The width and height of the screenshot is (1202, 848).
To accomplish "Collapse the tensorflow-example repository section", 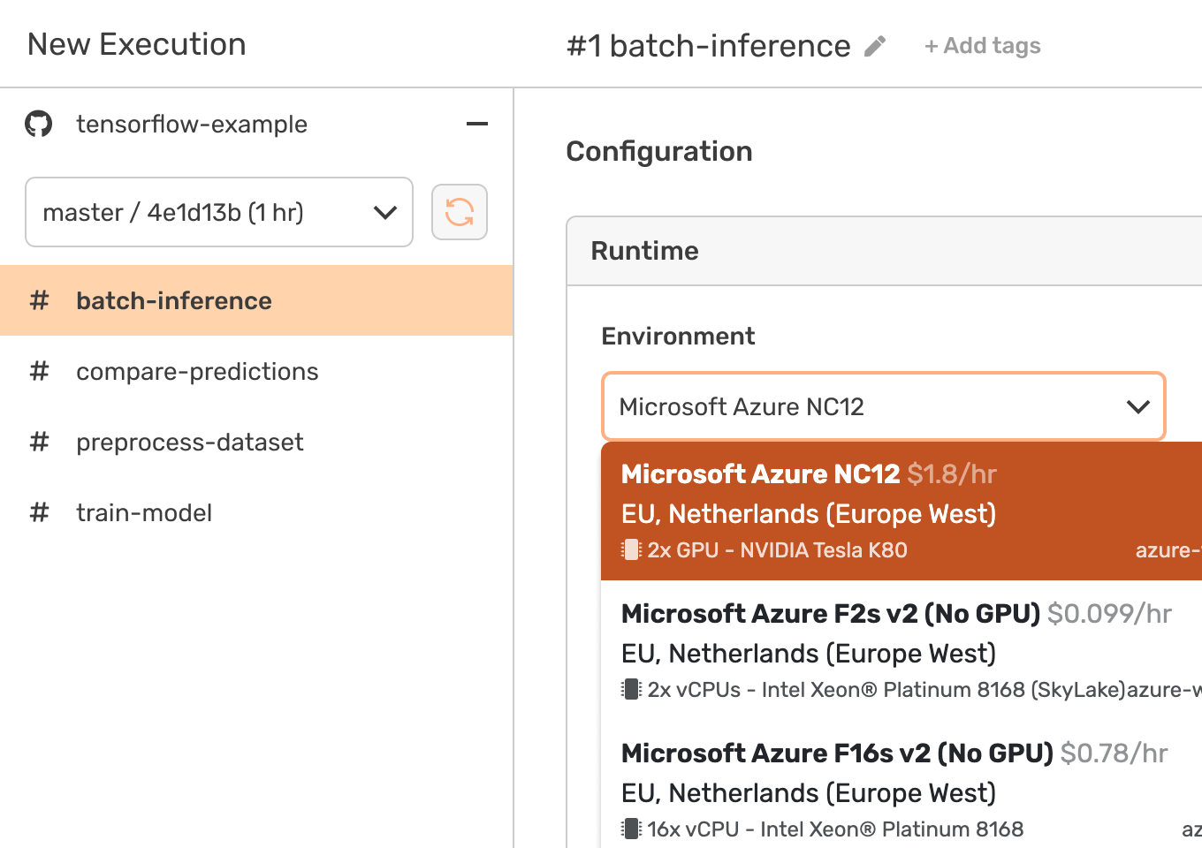I will point(476,124).
